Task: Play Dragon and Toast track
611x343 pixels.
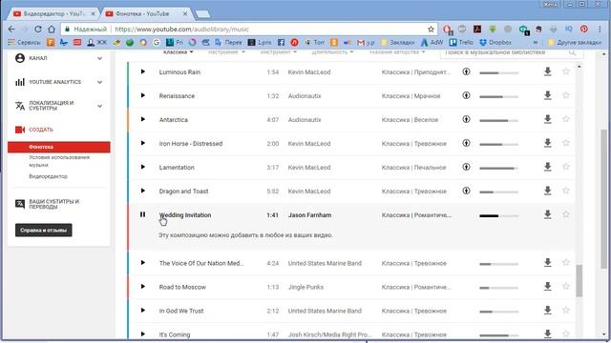Action: [142, 191]
